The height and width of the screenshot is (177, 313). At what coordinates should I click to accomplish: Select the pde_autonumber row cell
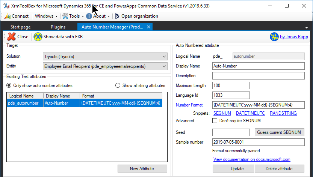click(x=25, y=103)
